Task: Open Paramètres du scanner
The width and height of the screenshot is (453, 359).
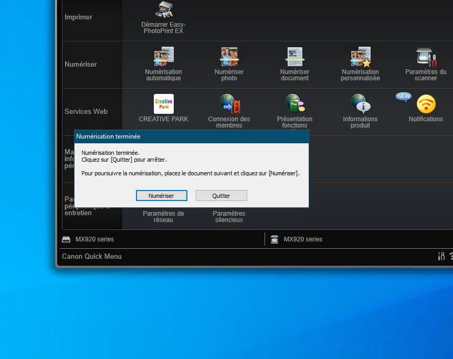Action: (x=426, y=64)
